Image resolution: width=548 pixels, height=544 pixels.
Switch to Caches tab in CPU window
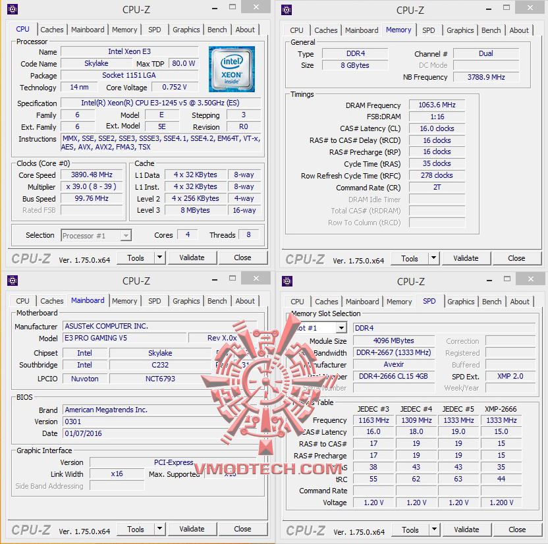tap(52, 30)
